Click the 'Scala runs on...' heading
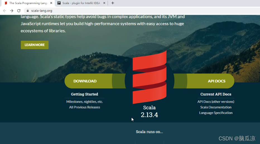The image size is (260, 144). 150,132
